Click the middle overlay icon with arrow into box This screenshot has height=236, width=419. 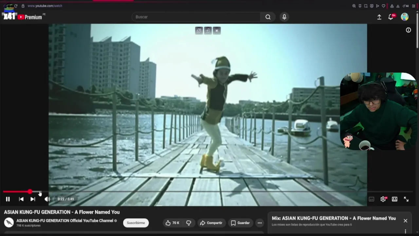208,30
